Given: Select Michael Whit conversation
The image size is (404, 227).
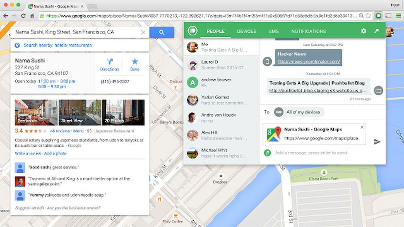Looking at the screenshot, I should (x=221, y=153).
